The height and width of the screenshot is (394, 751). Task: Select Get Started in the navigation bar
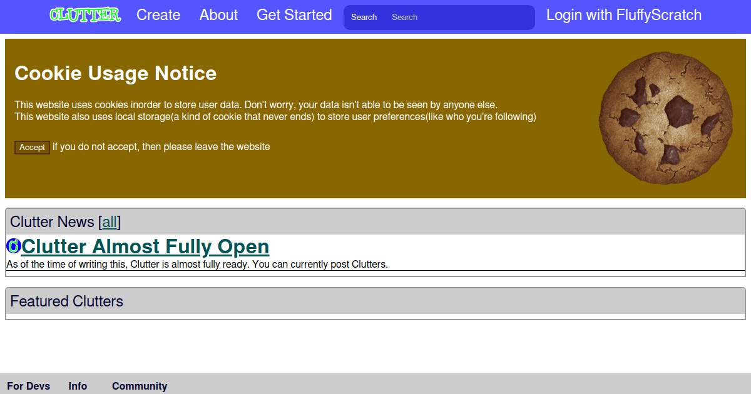tap(294, 15)
